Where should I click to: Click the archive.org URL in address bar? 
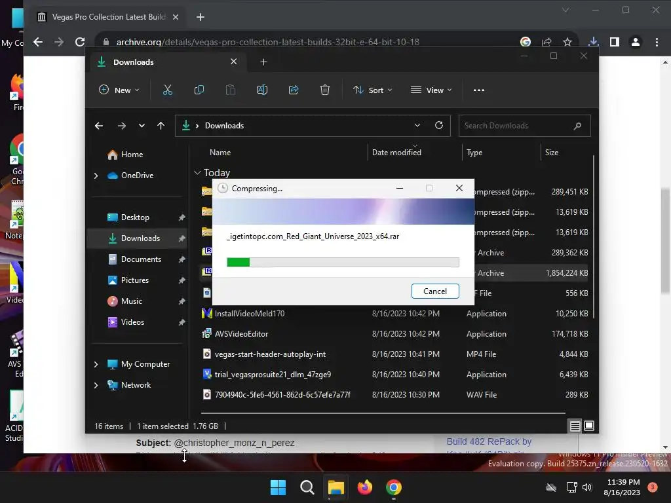tap(267, 42)
